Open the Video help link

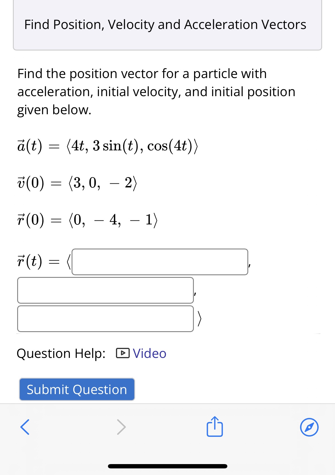(149, 354)
